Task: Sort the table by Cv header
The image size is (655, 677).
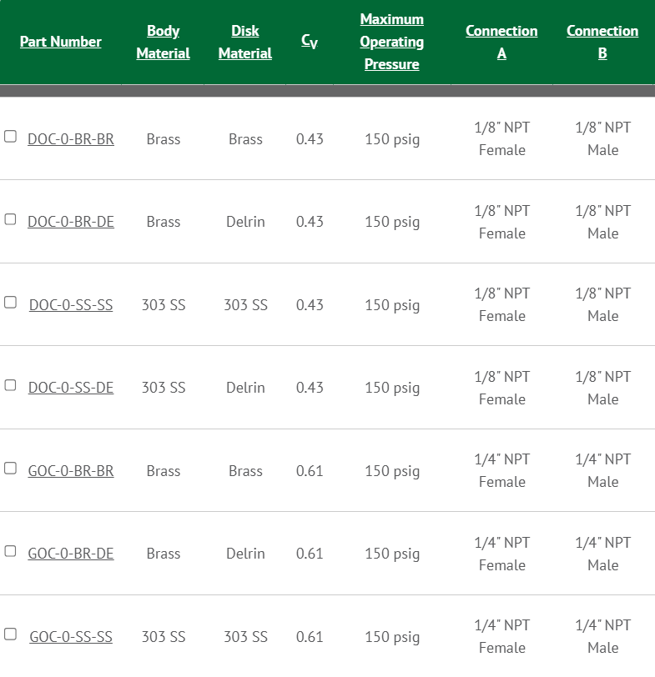Action: click(309, 42)
